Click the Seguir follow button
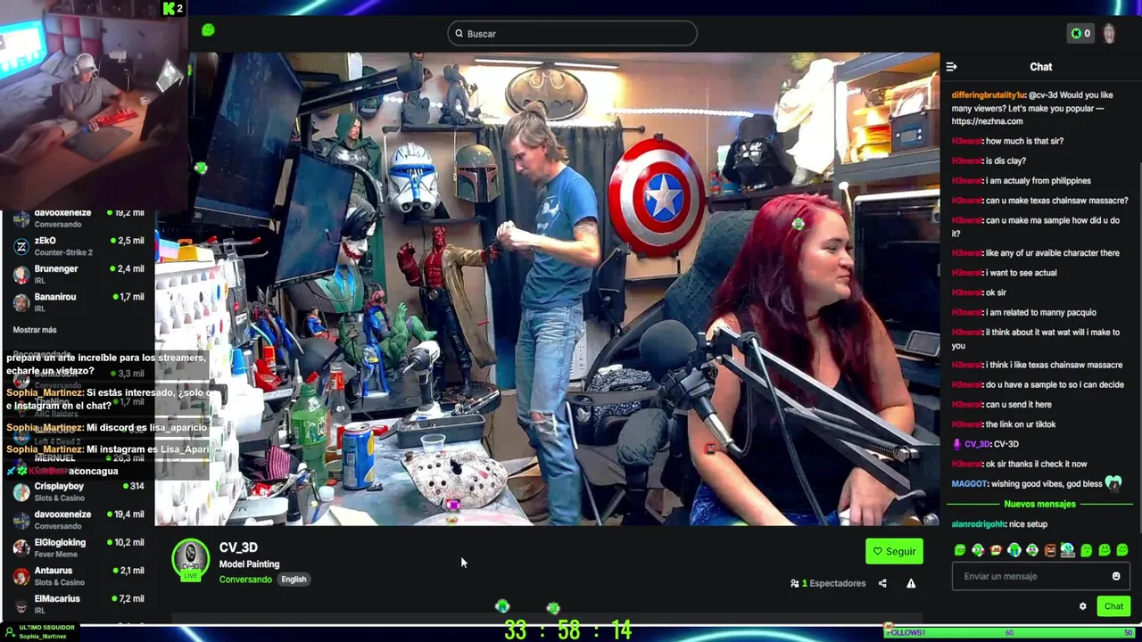1142x642 pixels. [x=894, y=551]
